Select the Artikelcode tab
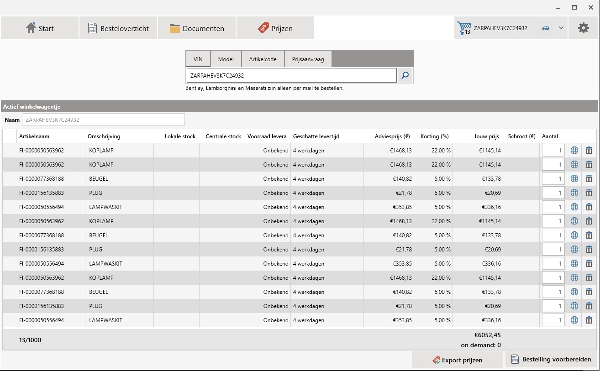The width and height of the screenshot is (600, 371). tap(263, 59)
